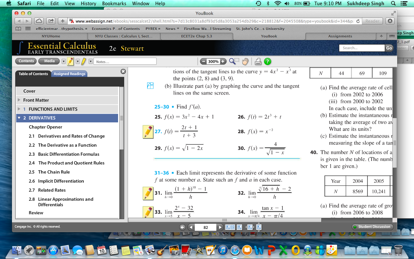Close the Table of Contents panel
Screen dimensions: 414x259
123,71
